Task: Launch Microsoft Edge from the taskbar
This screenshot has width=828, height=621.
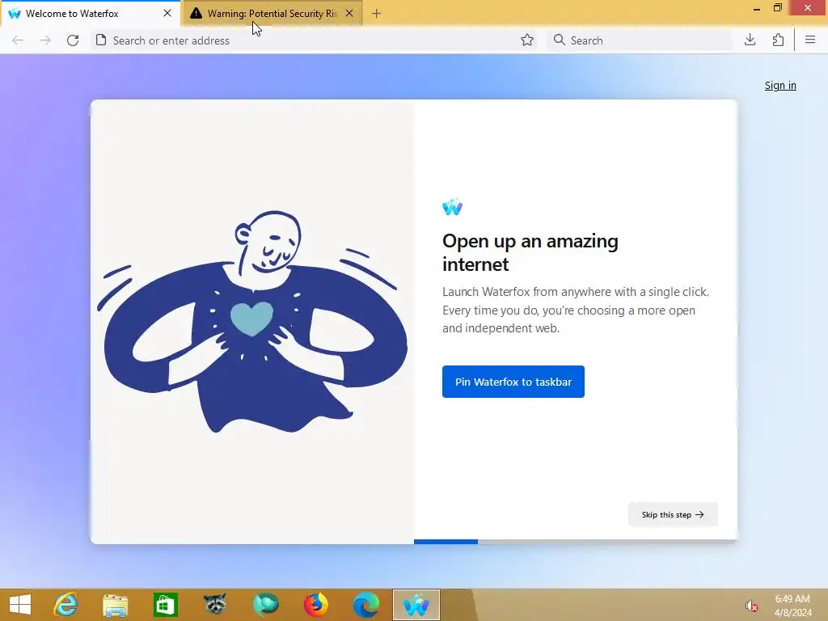Action: click(x=366, y=605)
